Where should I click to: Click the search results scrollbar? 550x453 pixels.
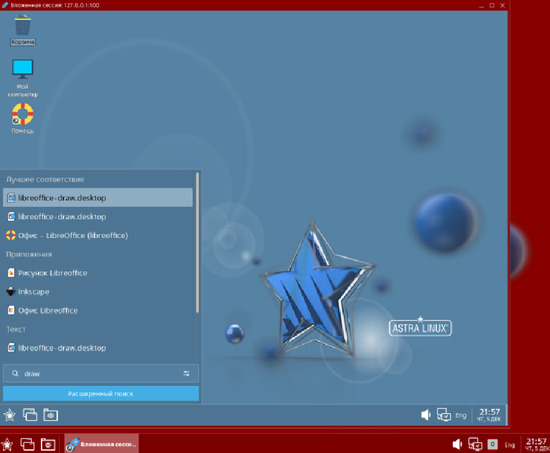tap(197, 242)
